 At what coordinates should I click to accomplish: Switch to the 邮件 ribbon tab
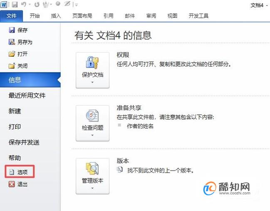tap(130, 16)
